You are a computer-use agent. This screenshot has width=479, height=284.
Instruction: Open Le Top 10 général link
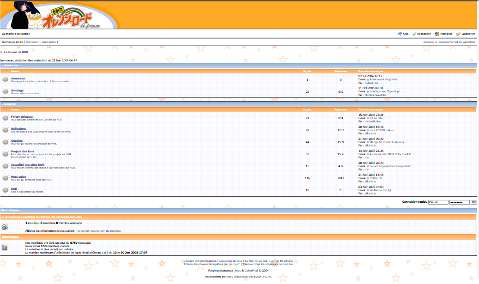[282, 261]
